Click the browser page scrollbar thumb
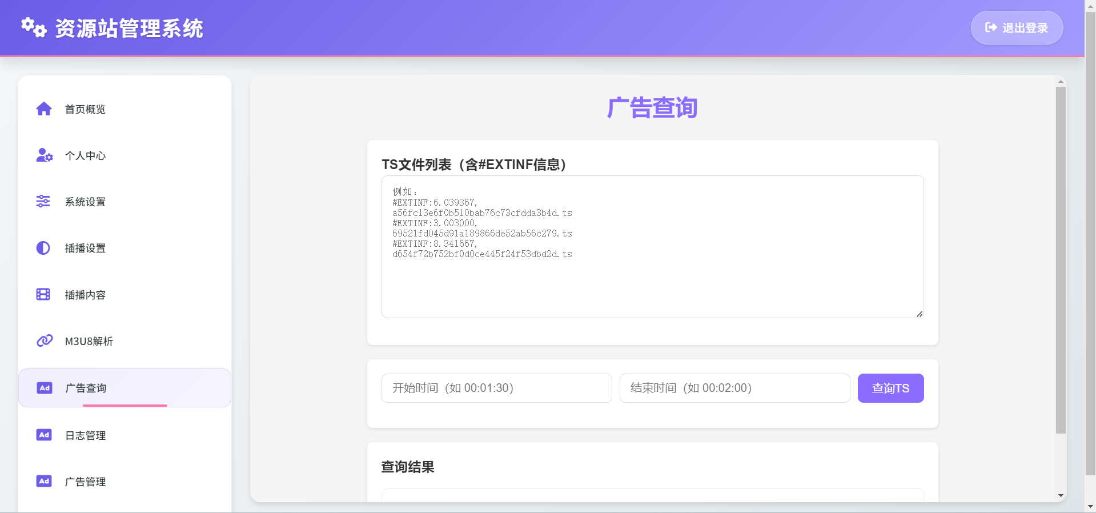1096x513 pixels. pyautogui.click(x=1090, y=243)
